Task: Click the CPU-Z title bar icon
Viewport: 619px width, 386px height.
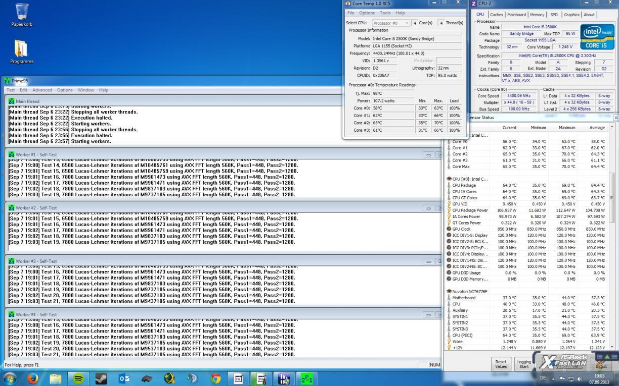Action: (x=474, y=4)
